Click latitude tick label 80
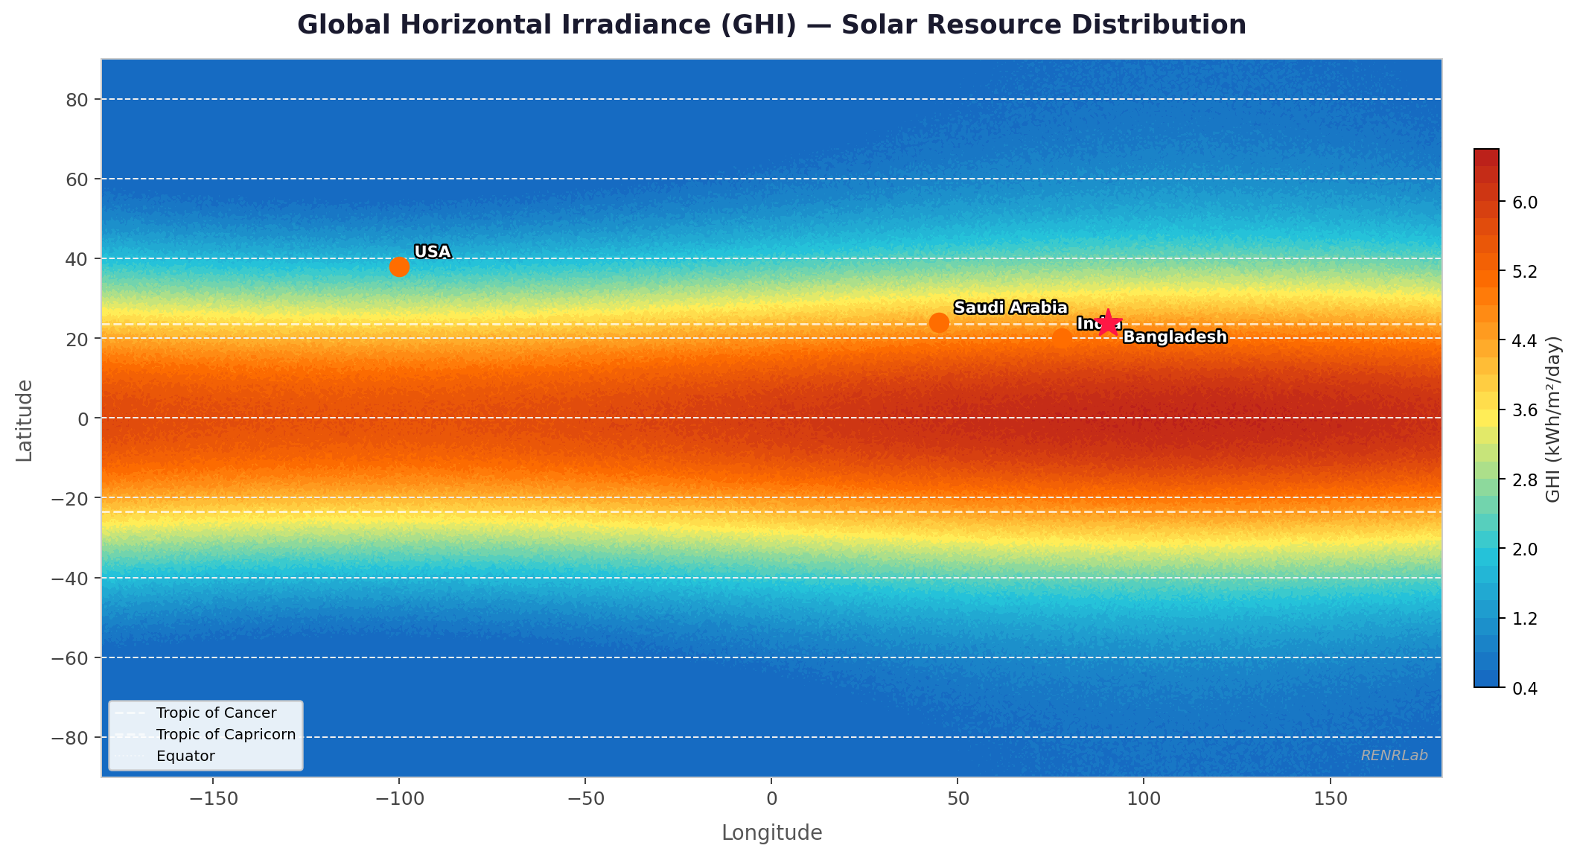The image size is (1577, 857). point(78,99)
